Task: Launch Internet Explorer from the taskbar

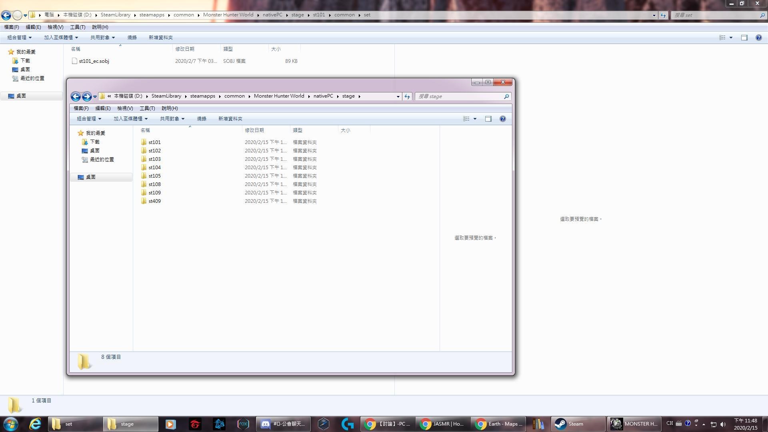Action: click(35, 424)
